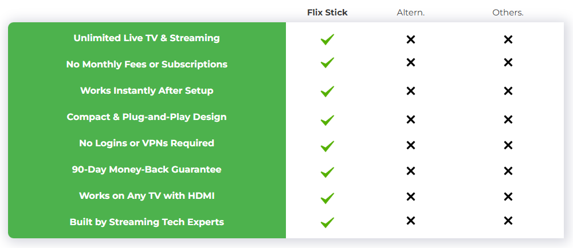Image resolution: width=573 pixels, height=248 pixels.
Task: Select the Flix Stick column header
Action: click(327, 13)
